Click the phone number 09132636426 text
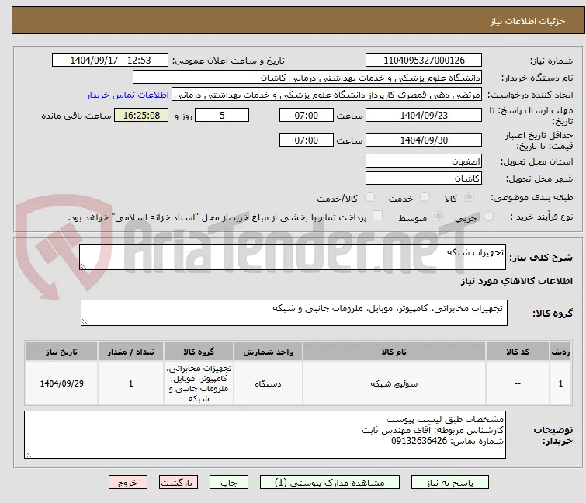Viewport: 586px width, 503px height. [x=419, y=441]
